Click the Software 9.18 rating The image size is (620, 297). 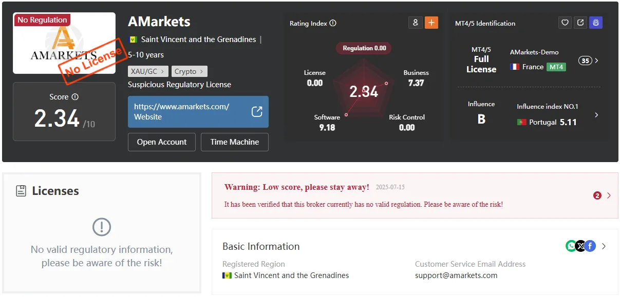pyautogui.click(x=327, y=123)
